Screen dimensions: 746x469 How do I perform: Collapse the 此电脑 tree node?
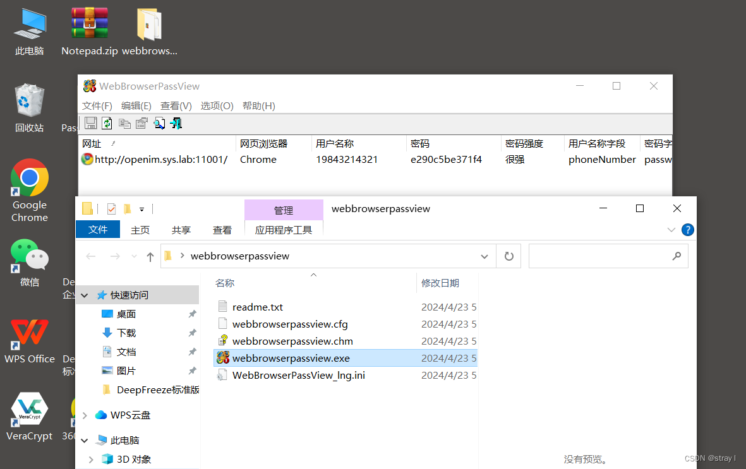(85, 441)
